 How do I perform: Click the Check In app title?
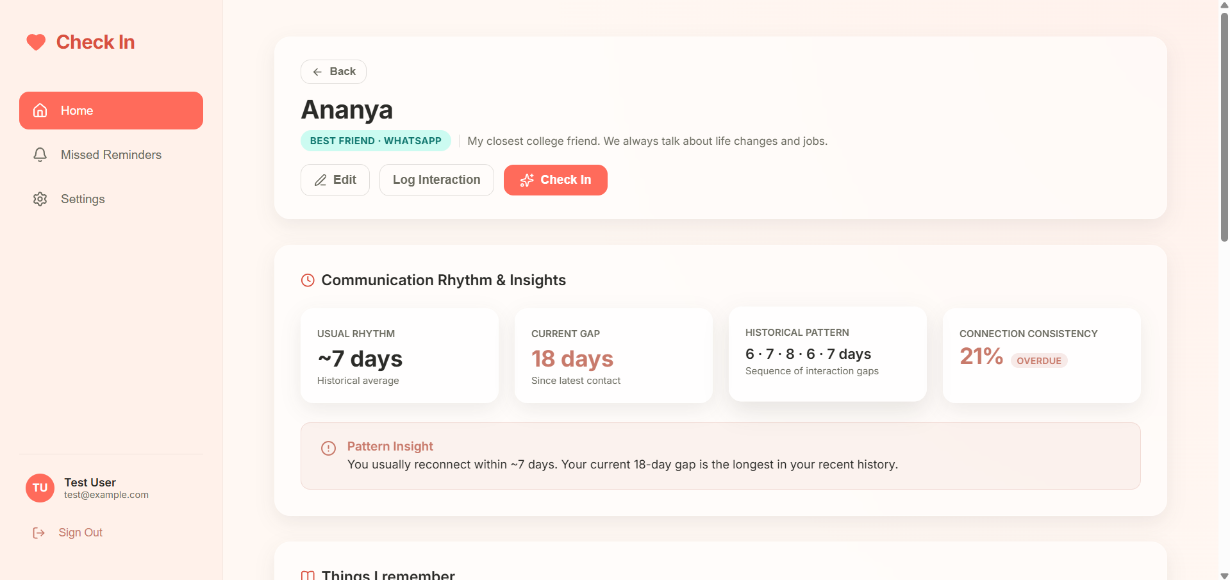(96, 42)
